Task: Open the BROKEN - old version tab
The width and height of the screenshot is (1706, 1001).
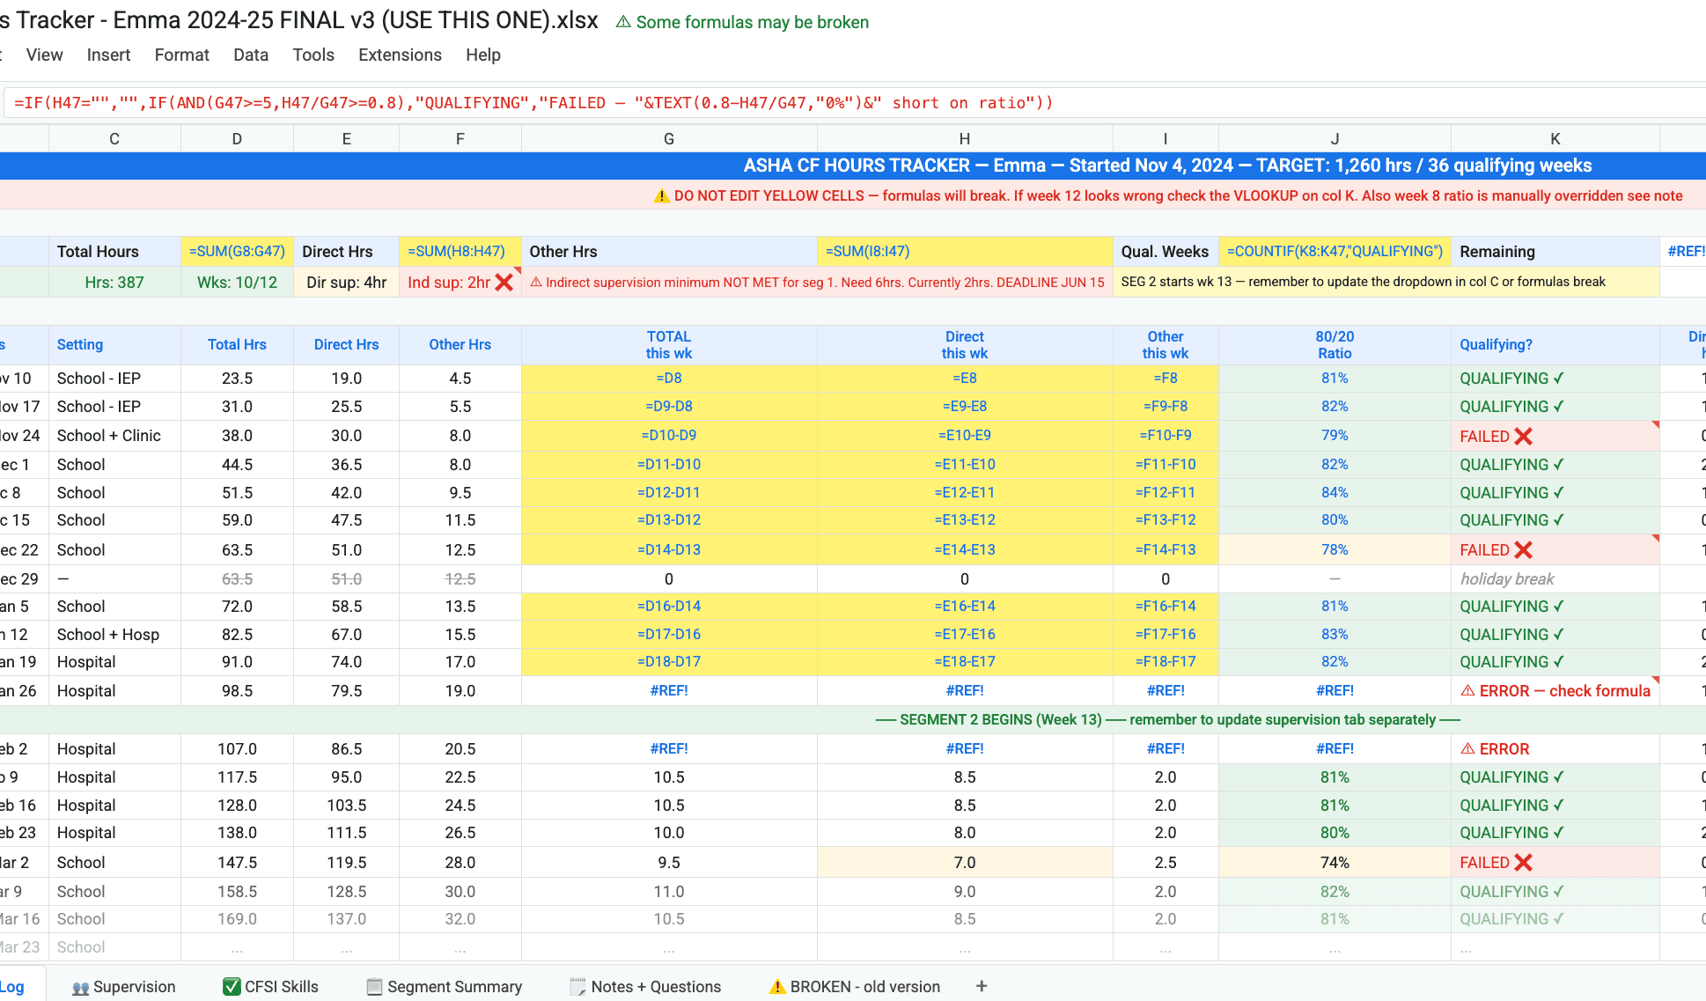Action: [855, 987]
